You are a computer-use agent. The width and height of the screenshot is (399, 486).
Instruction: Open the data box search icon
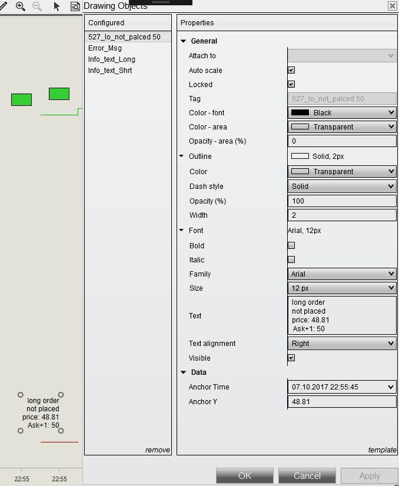point(75,6)
